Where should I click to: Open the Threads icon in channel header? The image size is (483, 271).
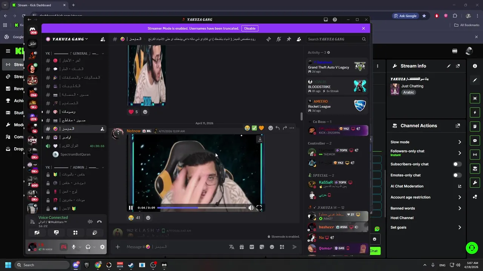(x=269, y=39)
